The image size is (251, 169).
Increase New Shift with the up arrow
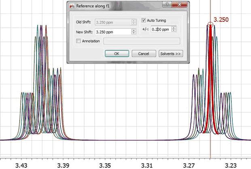(134, 30)
